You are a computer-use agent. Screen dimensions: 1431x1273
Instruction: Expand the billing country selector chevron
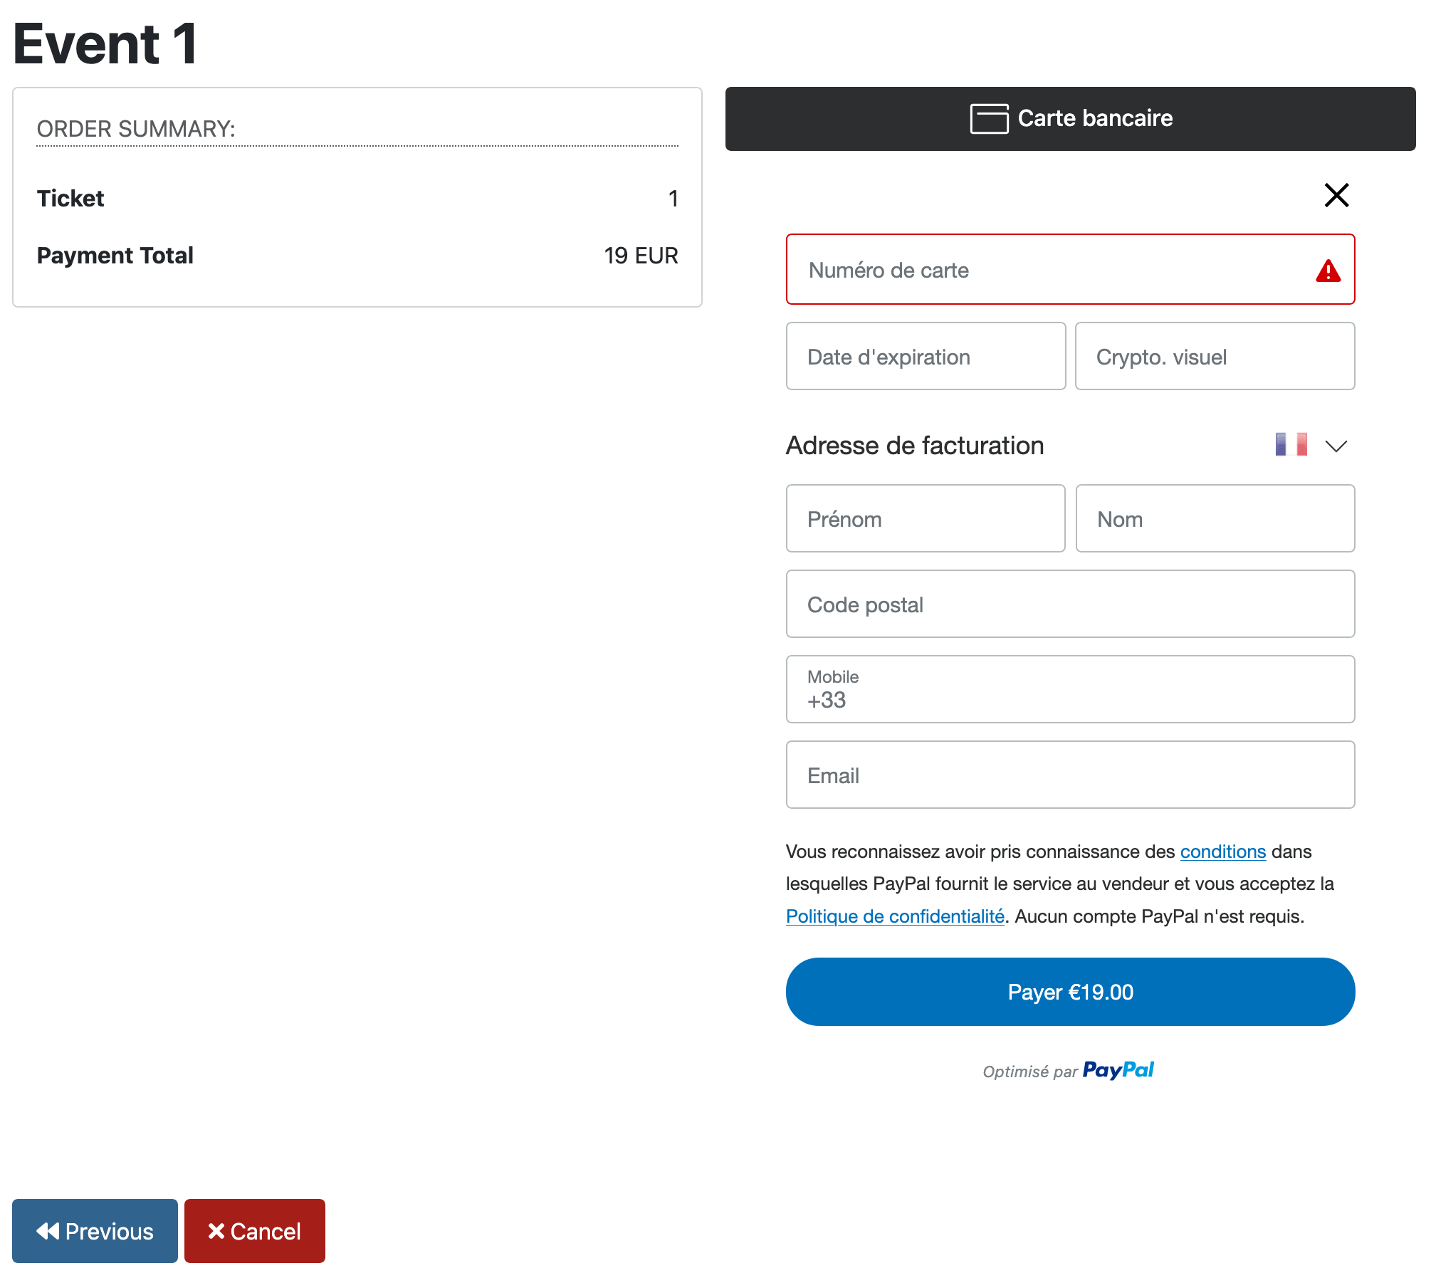[x=1336, y=446]
